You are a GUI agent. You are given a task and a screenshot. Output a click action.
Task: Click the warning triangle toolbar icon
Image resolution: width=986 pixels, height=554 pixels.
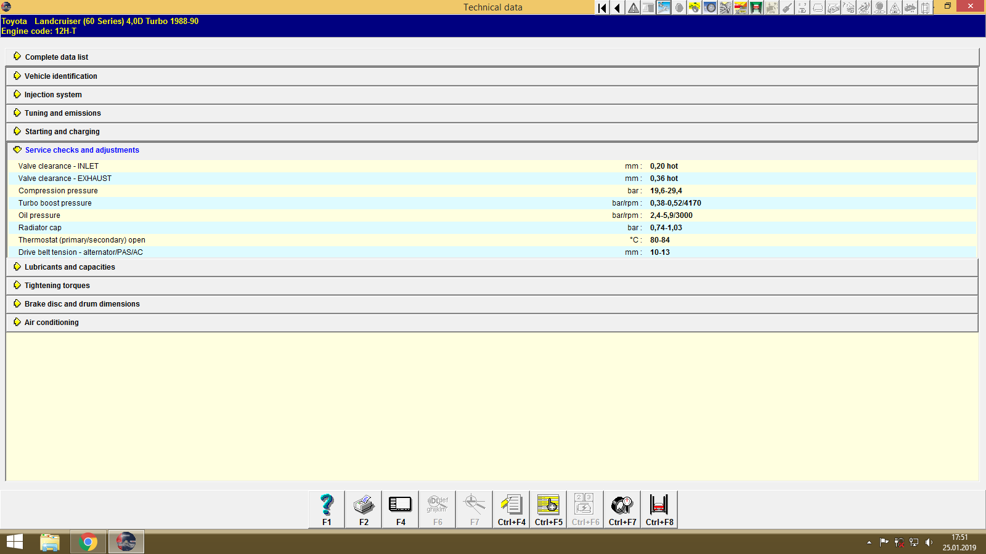click(632, 8)
